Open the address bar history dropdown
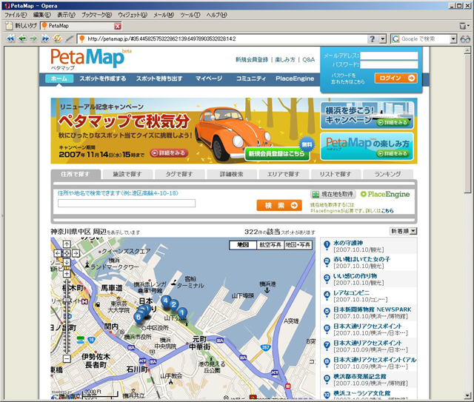This screenshot has height=402, width=474. pyautogui.click(x=383, y=38)
